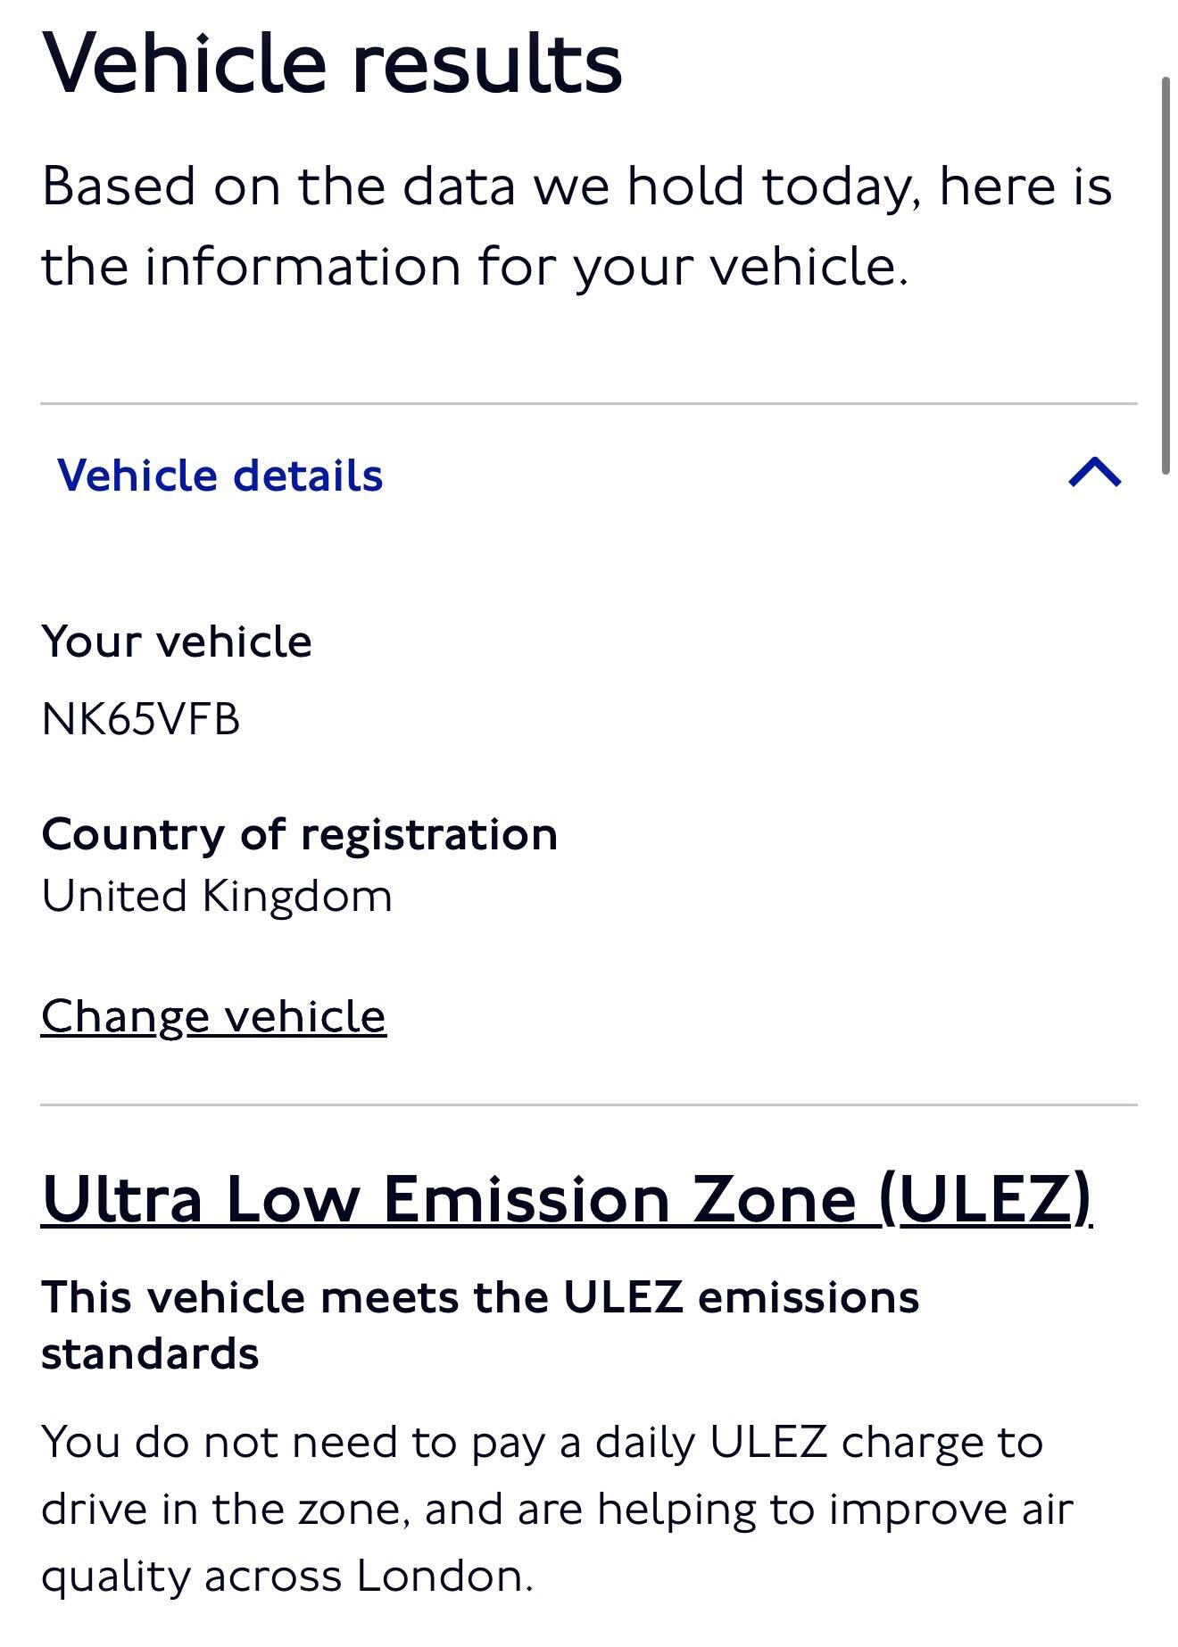Open the Change vehicle link
The width and height of the screenshot is (1178, 1647).
click(x=213, y=1016)
